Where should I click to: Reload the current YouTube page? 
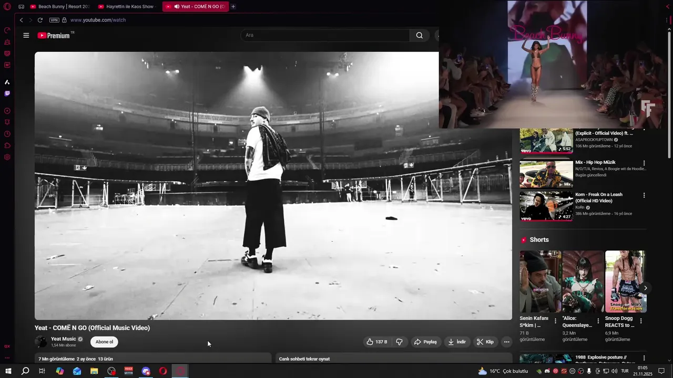point(40,20)
